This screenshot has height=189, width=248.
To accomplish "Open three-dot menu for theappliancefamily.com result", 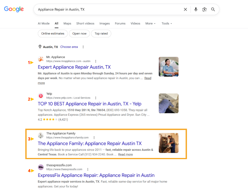I will tap(94, 138).
